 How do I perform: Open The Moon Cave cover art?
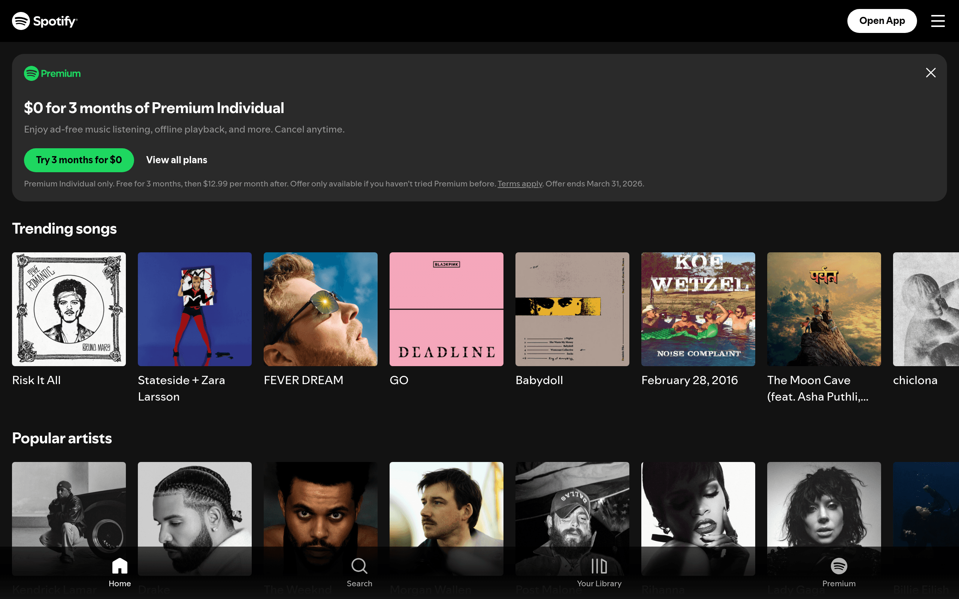coord(824,309)
